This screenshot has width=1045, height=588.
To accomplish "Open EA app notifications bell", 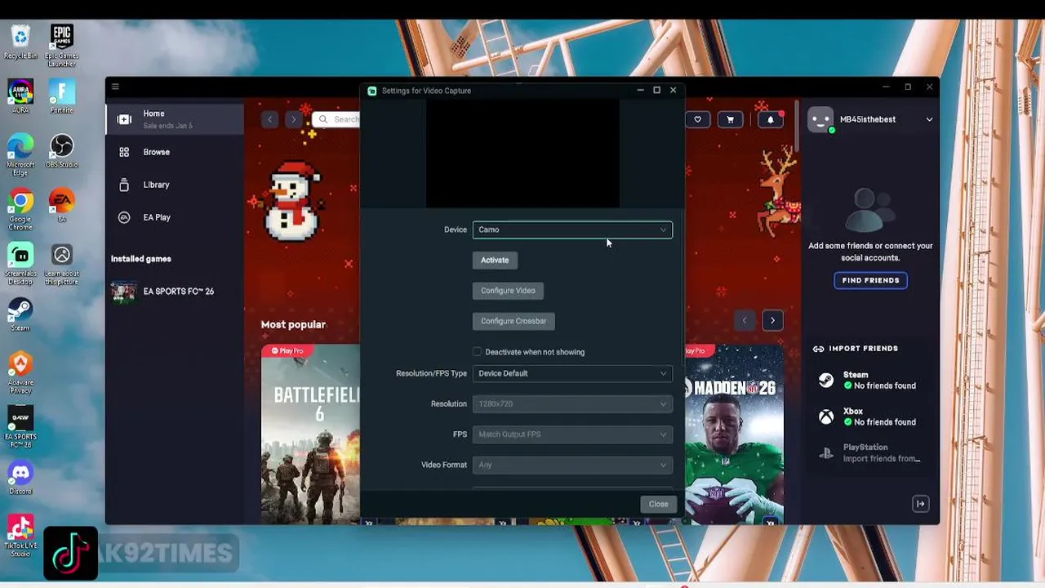I will tap(771, 119).
